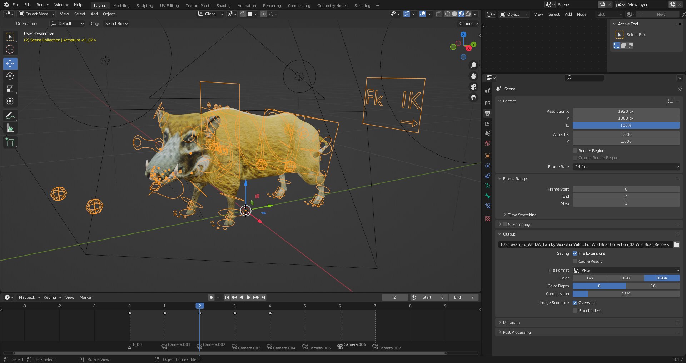Select RGB color mode
Image resolution: width=686 pixels, height=363 pixels.
click(x=626, y=278)
